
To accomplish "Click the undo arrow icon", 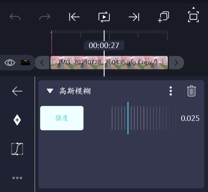I will click(x=15, y=17).
